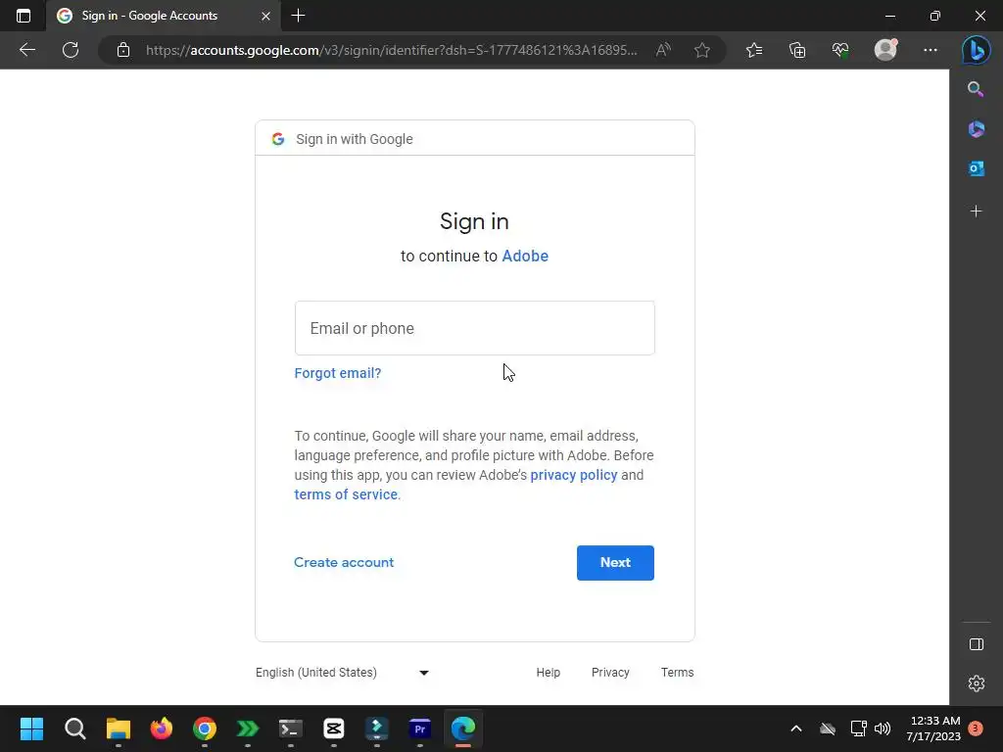Click Microsoft Edge taskbar icon
Viewport: 1003px width, 752px height.
(x=463, y=728)
